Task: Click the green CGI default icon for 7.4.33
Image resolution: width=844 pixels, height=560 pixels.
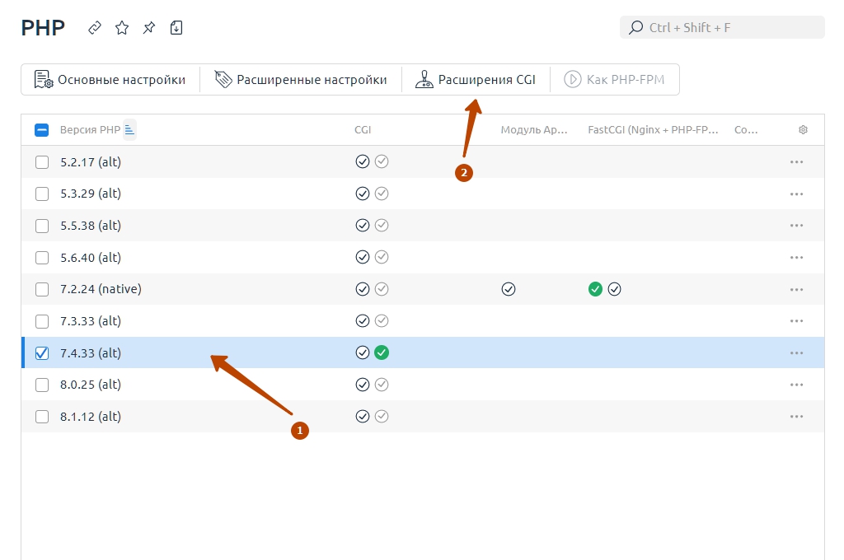Action: (382, 353)
